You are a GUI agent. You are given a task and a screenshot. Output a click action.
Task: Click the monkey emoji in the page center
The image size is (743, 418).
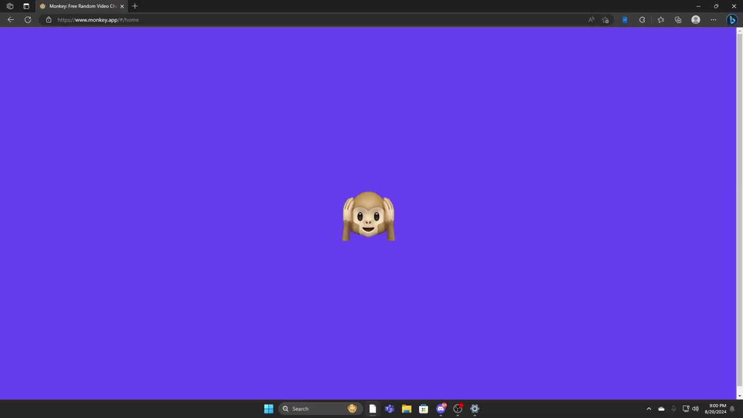click(369, 216)
